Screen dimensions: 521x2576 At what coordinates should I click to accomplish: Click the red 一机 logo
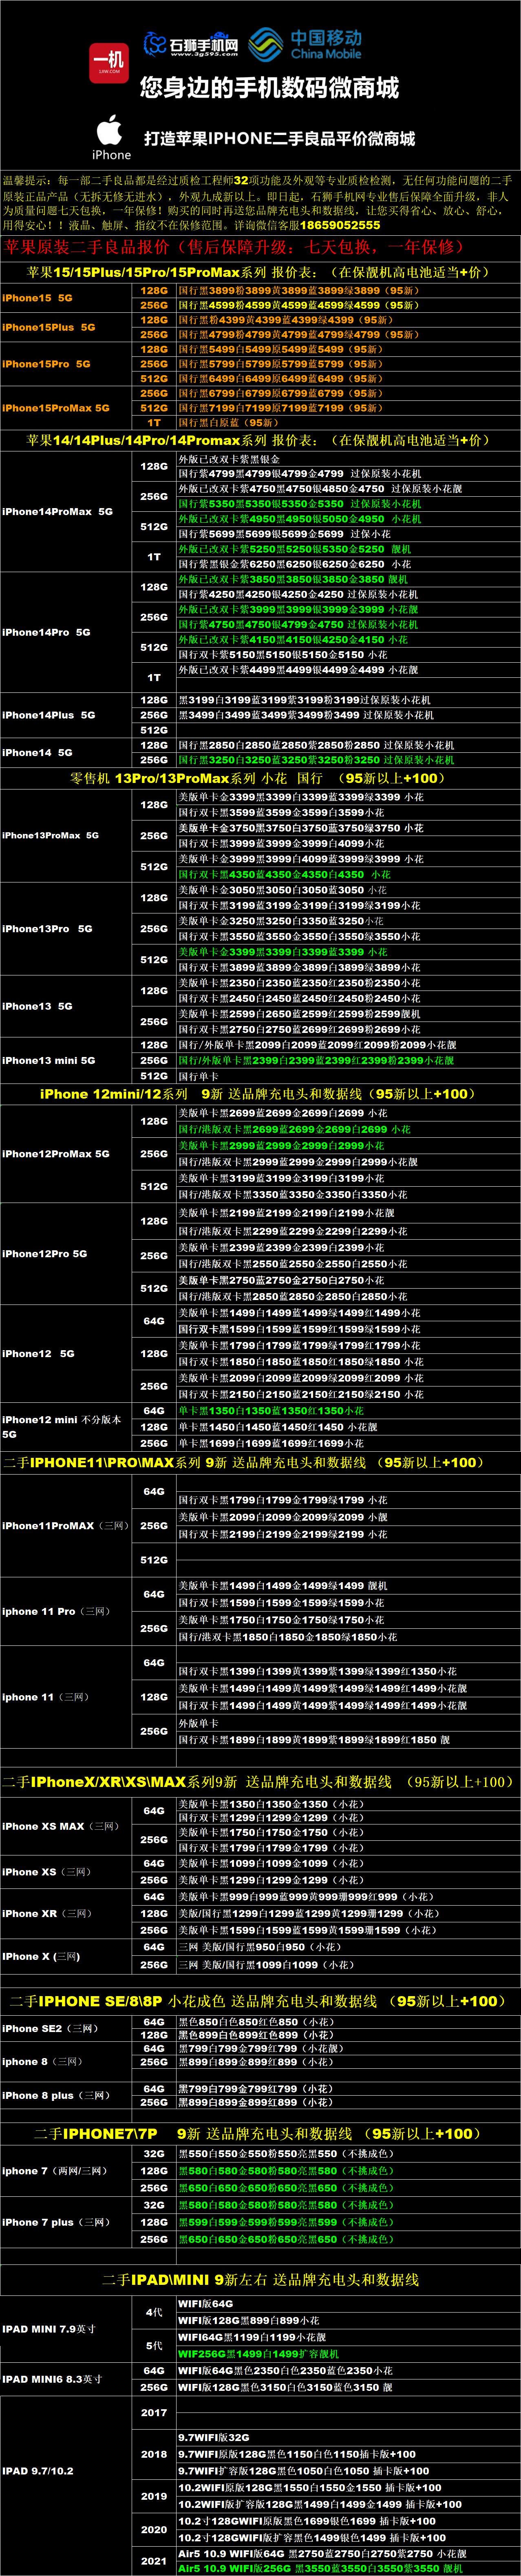[x=109, y=62]
